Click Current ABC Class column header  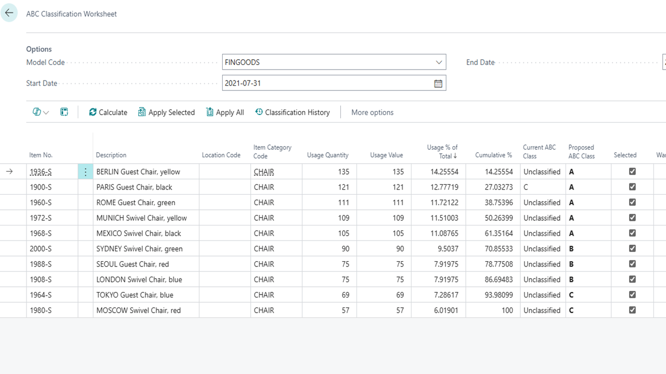point(539,151)
